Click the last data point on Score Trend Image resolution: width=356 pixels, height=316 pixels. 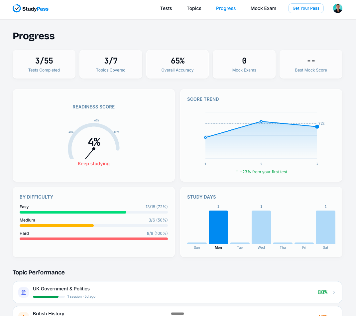tap(316, 127)
